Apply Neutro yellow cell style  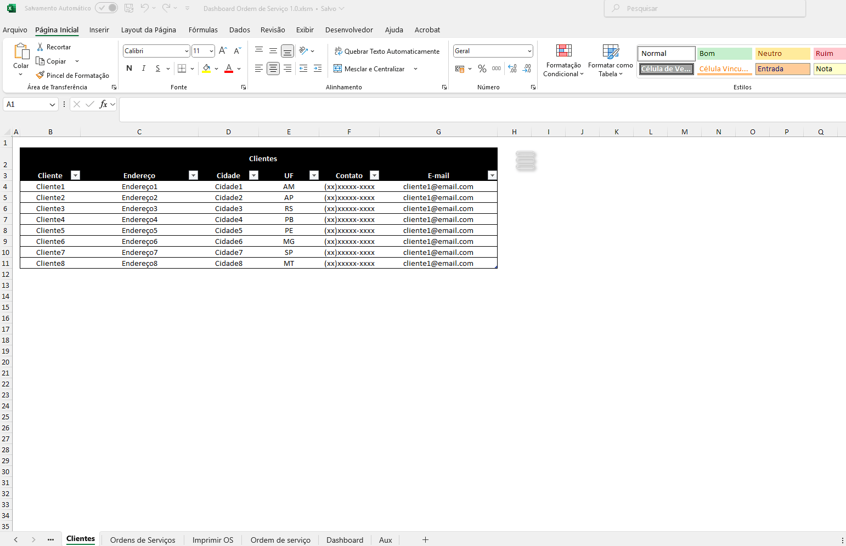coord(783,53)
